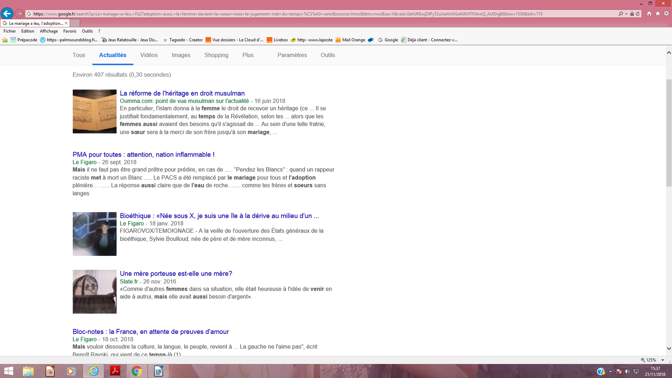Click the URL address bar field

point(321,14)
